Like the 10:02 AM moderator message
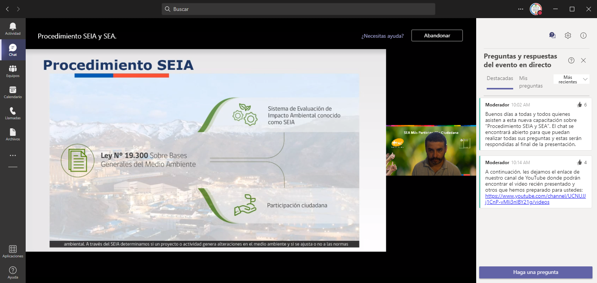The width and height of the screenshot is (597, 283). [580, 105]
